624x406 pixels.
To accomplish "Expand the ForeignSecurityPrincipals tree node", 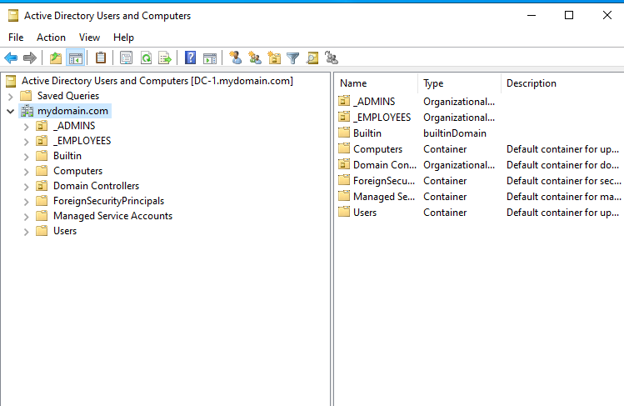I will coord(27,202).
